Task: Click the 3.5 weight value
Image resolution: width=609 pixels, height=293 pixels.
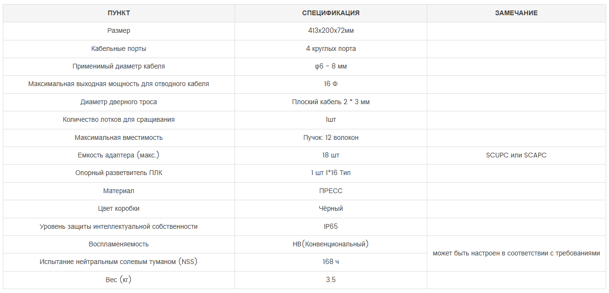Action: [331, 280]
